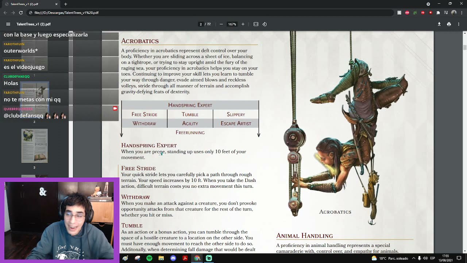This screenshot has height=263, width=467.
Task: Go back to the previous page in browser
Action: 5,13
